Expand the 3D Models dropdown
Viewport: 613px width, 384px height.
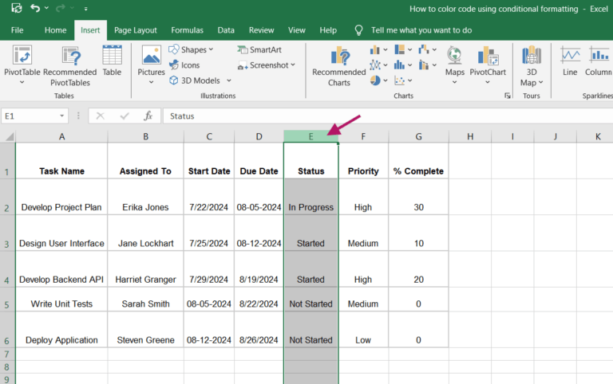point(229,80)
